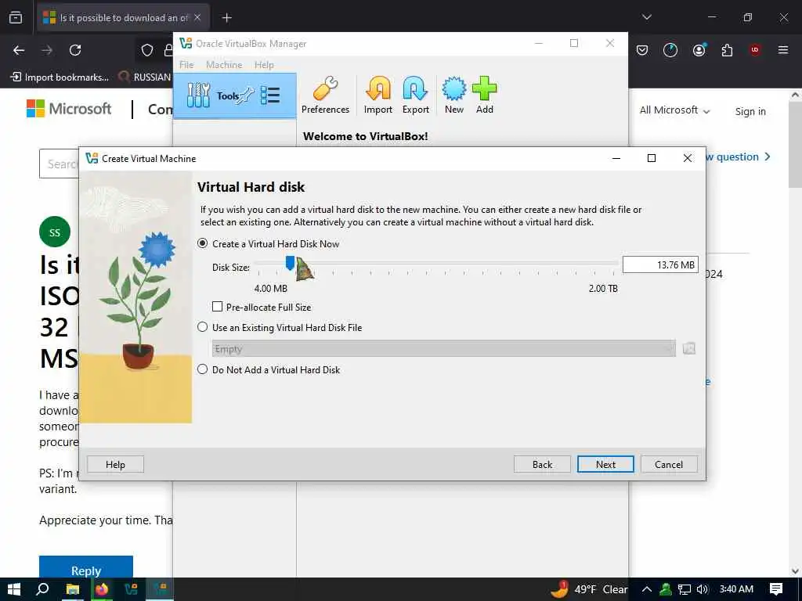Show hidden system tray icons
Viewport: 802px width, 601px height.
pos(646,589)
